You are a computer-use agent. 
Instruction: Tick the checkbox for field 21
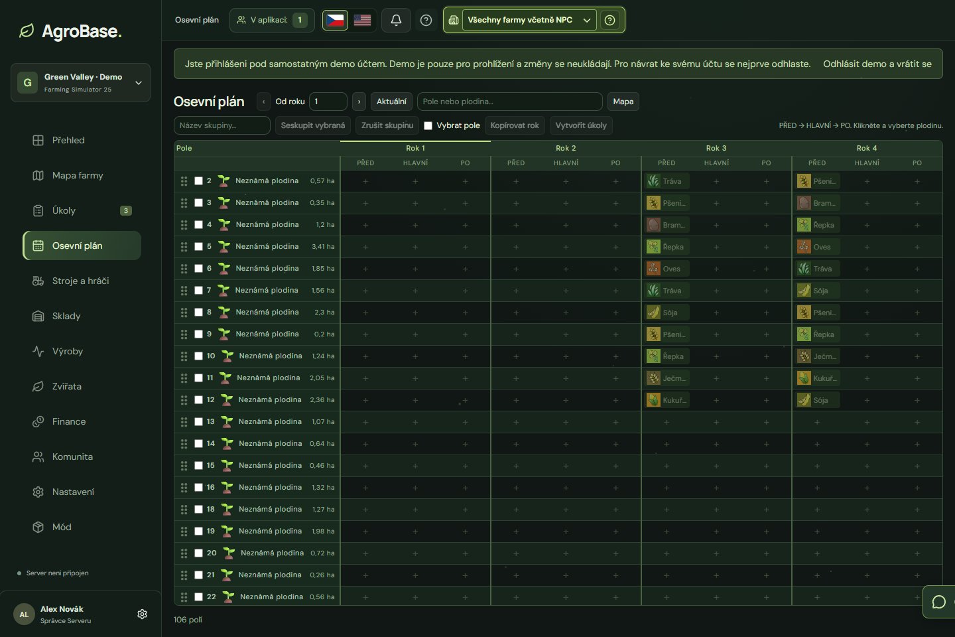click(x=198, y=575)
